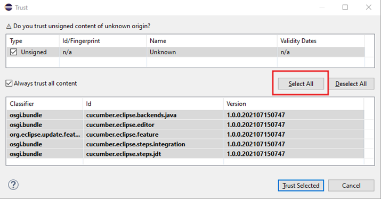Click the Id column header in bundle table
The width and height of the screenshot is (381, 199).
click(153, 104)
